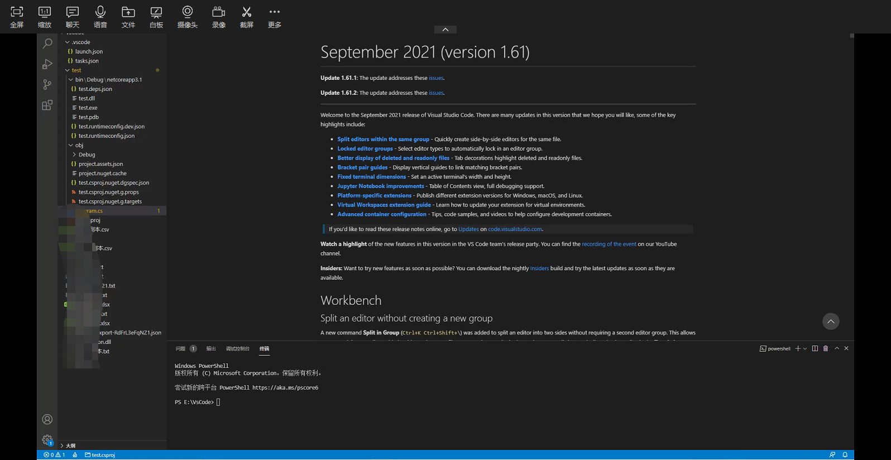Click 'recording of the event' link
The width and height of the screenshot is (891, 460).
tap(609, 245)
